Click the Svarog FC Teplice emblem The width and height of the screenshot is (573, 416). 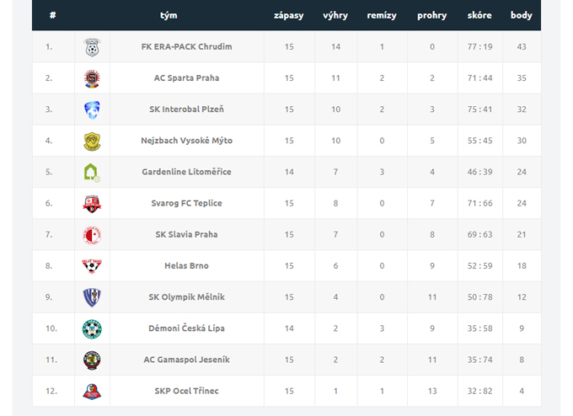[92, 204]
